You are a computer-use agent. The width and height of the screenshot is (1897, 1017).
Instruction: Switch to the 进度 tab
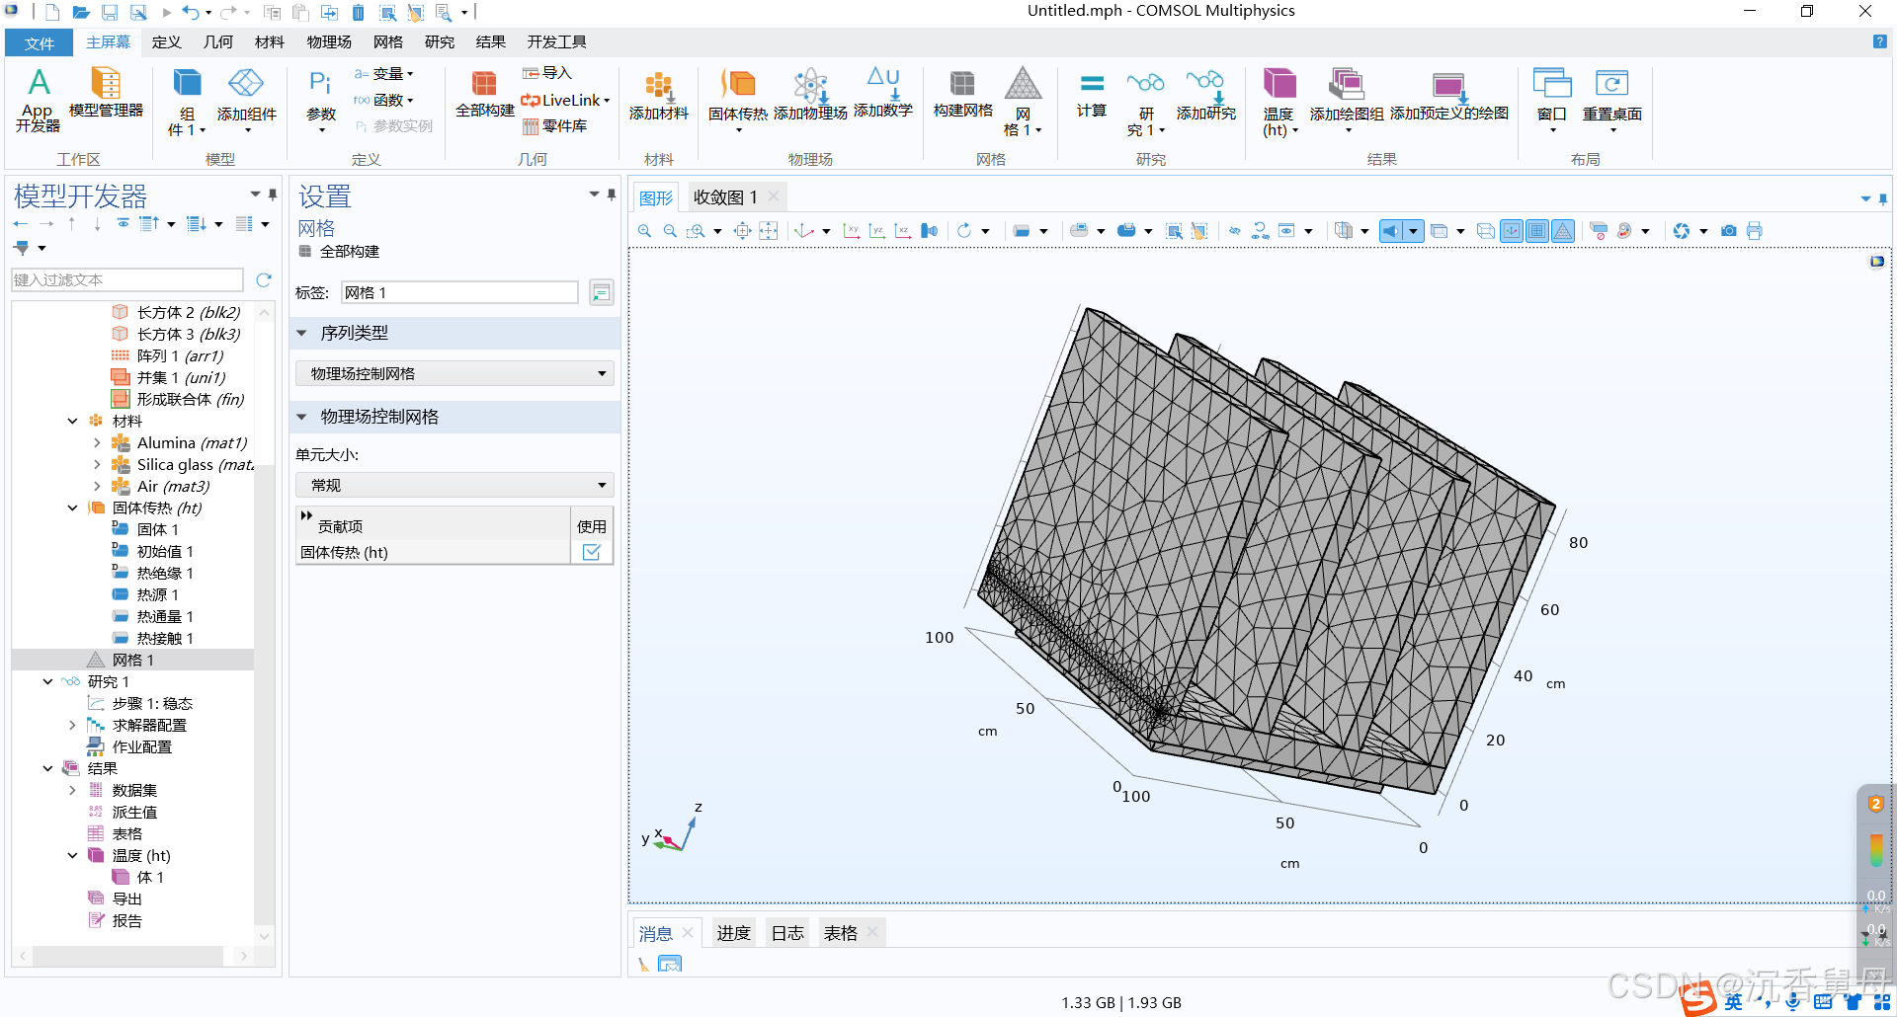click(733, 933)
